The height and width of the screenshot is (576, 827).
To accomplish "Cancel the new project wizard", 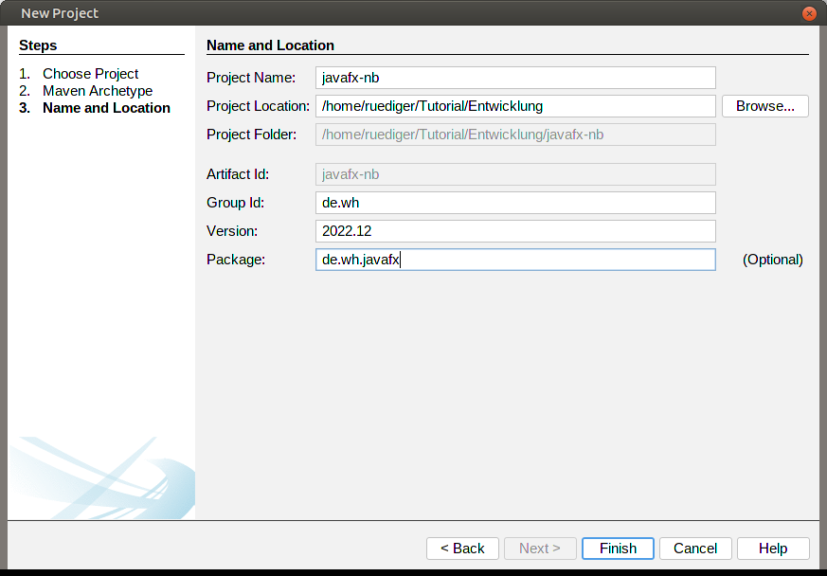I will tap(695, 549).
